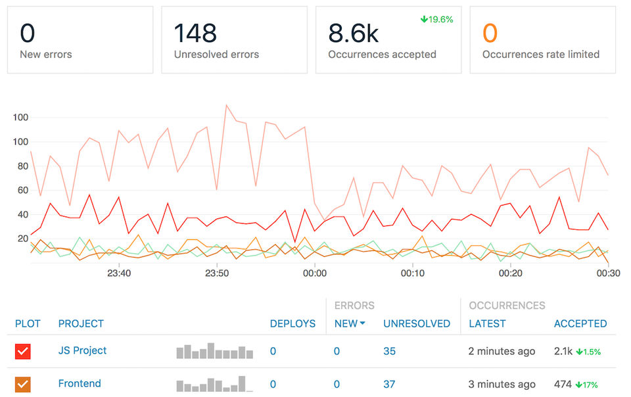Sort table by UNRESOLVED column header
631x397 pixels.
pos(417,323)
